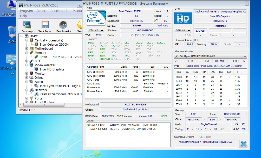
Task: Open the Program menu
Action: coord(27,11)
